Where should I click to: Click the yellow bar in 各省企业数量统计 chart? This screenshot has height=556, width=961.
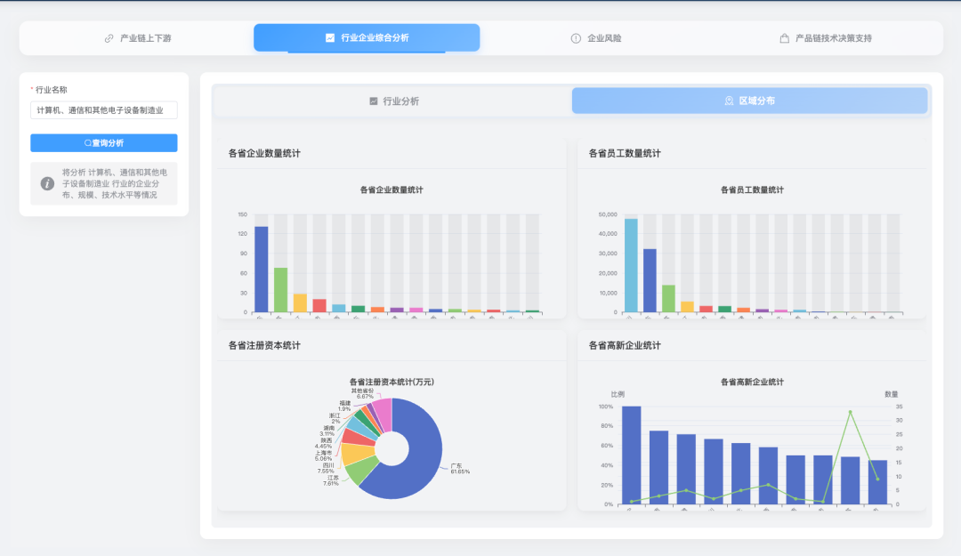pos(300,302)
